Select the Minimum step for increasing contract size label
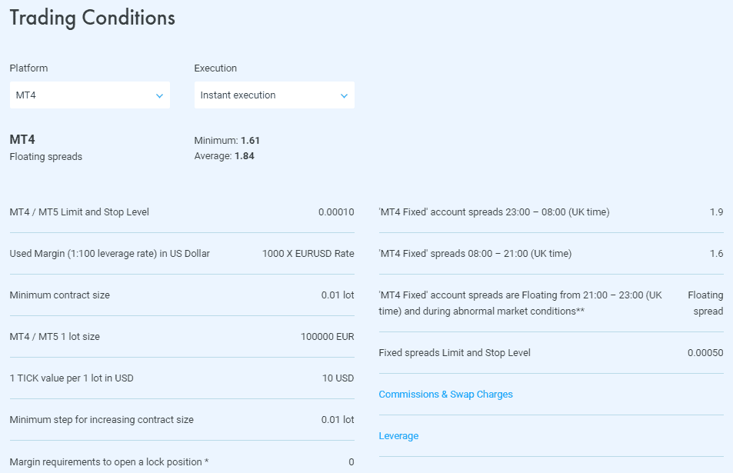This screenshot has height=473, width=733. (x=102, y=420)
